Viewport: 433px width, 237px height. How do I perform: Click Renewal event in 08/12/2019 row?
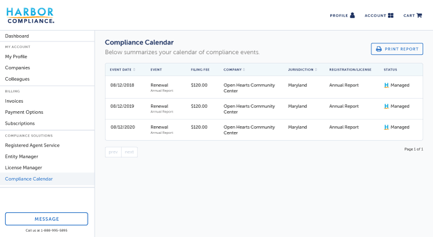159,106
